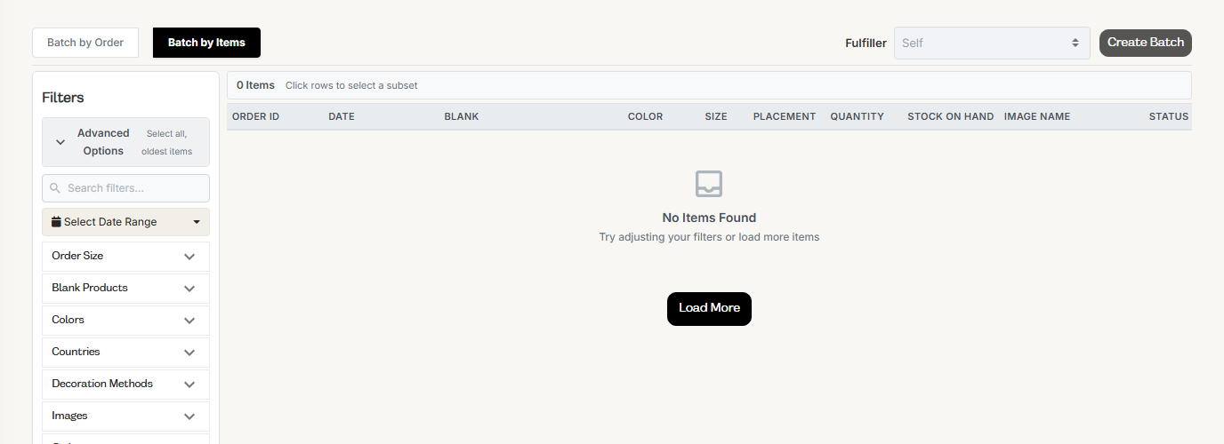Screen dimensions: 1224x444
Task: Expand the Decoration Methods filter
Action: pyautogui.click(x=125, y=384)
